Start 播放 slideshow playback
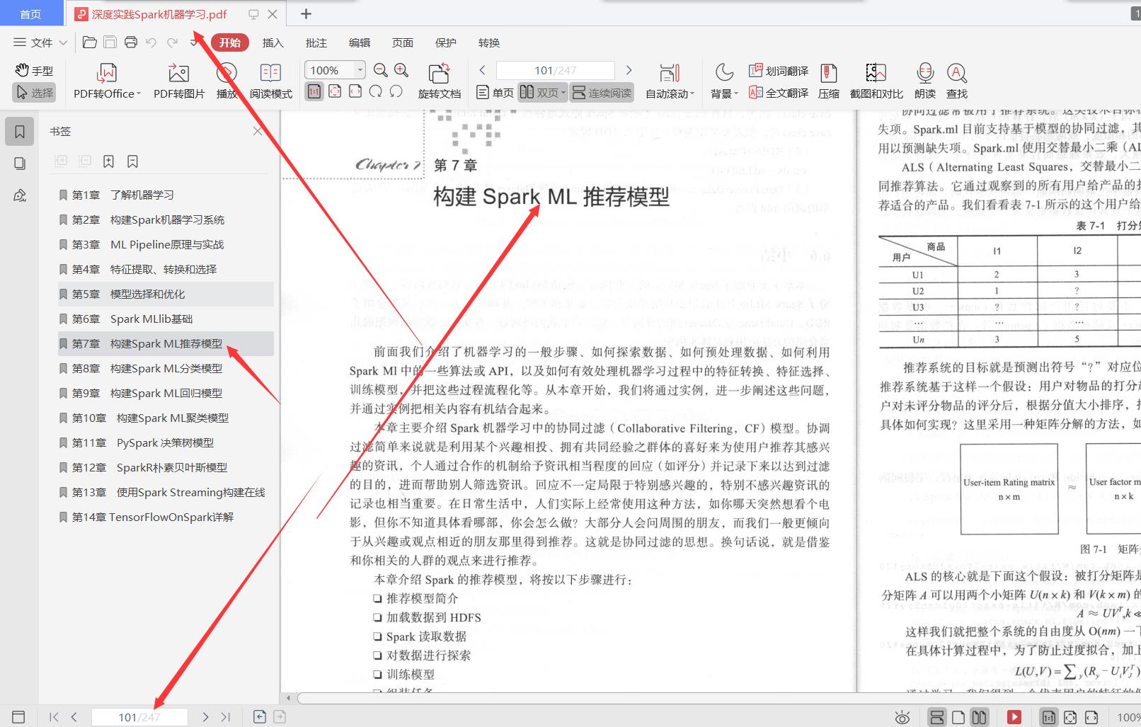The image size is (1141, 727). 227,82
